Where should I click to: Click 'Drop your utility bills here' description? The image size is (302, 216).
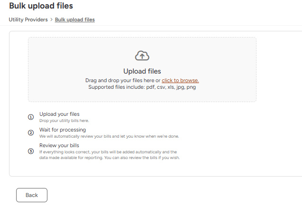tap(64, 121)
